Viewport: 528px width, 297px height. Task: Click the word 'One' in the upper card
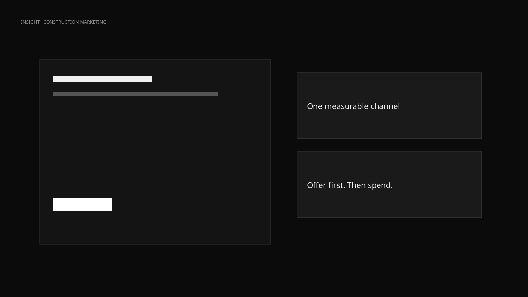[x=314, y=106]
